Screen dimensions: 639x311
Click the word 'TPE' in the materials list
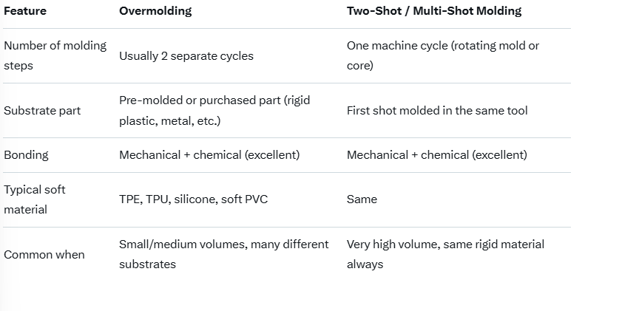pyautogui.click(x=130, y=199)
